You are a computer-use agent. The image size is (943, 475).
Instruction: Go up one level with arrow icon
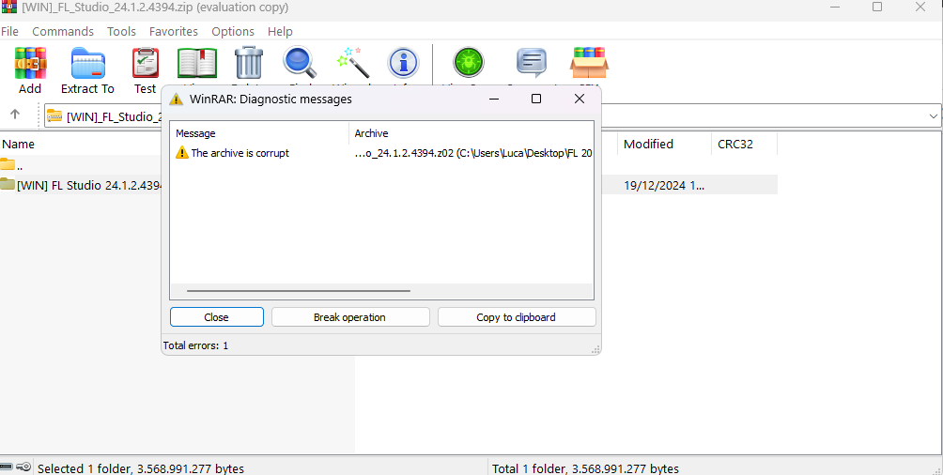point(16,115)
